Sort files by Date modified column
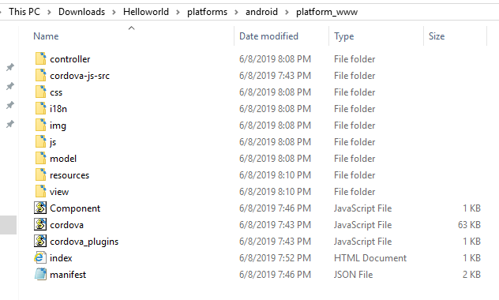The image size is (499, 300). coord(268,36)
